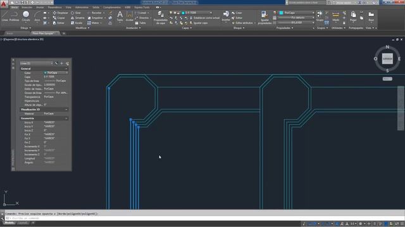Select the Círculo tool
The height and width of the screenshot is (227, 405).
tap(26, 16)
